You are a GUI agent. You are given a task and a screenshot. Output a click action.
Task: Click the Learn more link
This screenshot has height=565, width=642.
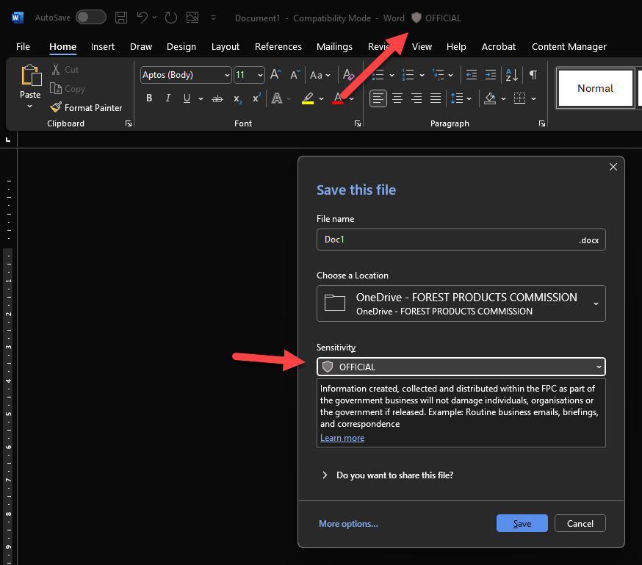coord(342,438)
